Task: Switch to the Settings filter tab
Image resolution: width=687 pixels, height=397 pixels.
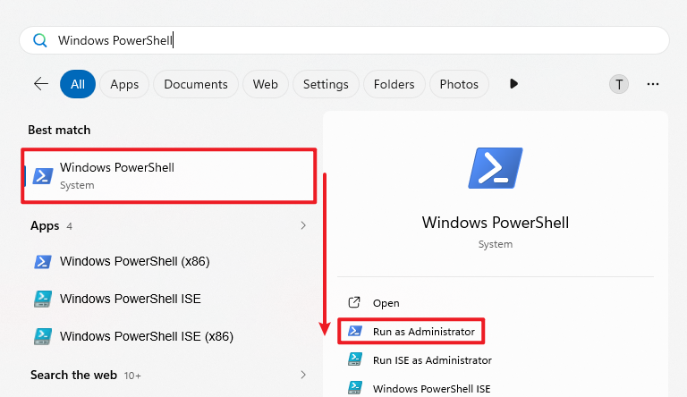Action: [x=326, y=84]
